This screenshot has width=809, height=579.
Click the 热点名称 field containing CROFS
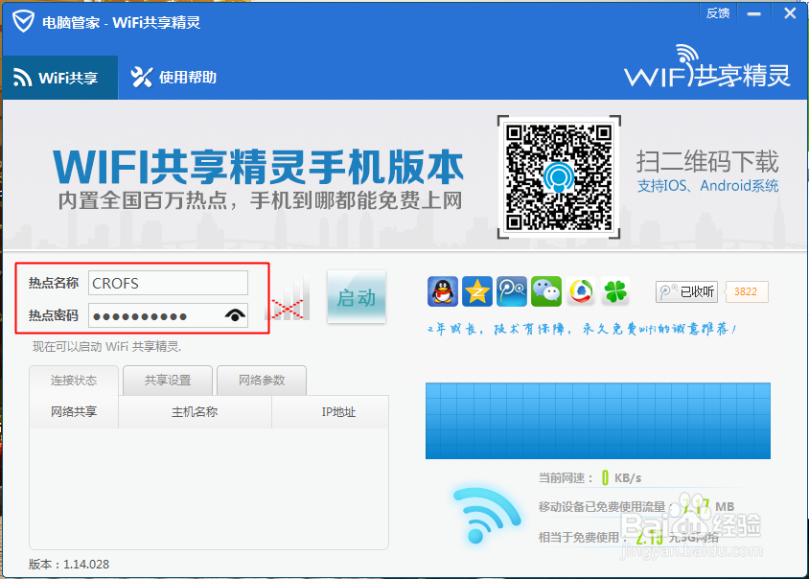point(168,283)
